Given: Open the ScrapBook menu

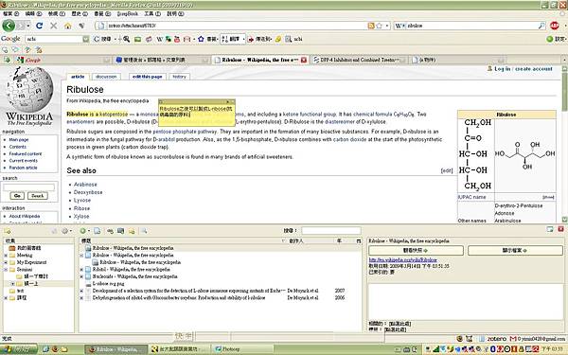Looking at the screenshot, I should point(127,14).
